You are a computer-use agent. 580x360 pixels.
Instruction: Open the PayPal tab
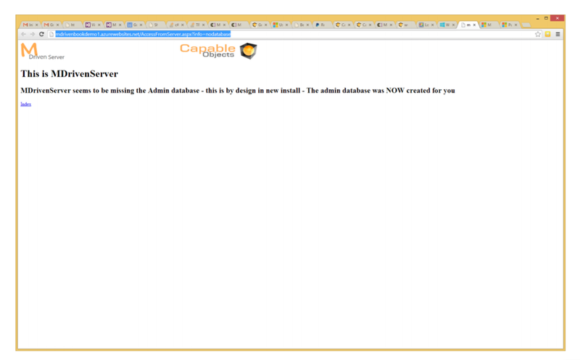321,25
